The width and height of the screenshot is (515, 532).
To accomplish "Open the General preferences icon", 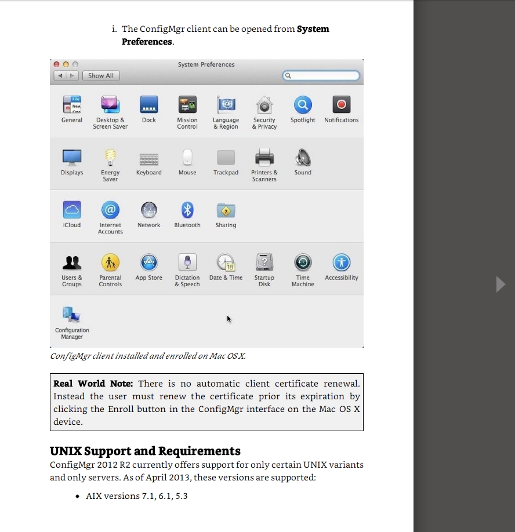I will (x=71, y=105).
